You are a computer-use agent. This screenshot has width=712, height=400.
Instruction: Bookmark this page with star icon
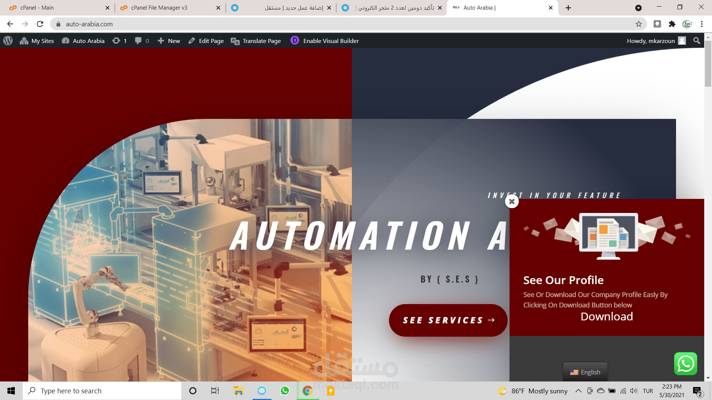(639, 24)
